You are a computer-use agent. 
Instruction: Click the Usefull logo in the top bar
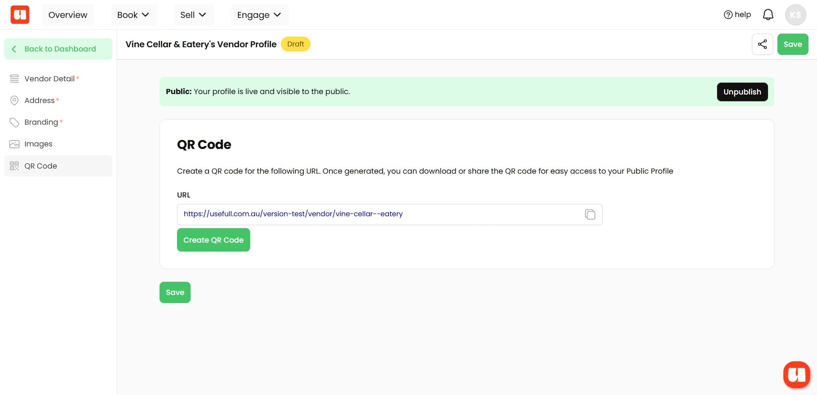(19, 14)
